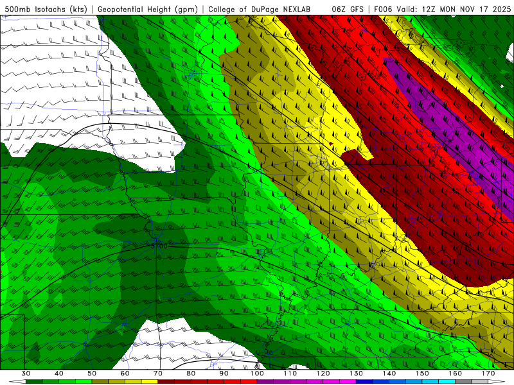Click the dark blue 130-135 kt colorbar swatch
Image resolution: width=514 pixels, height=385 pixels.
tap(364, 382)
